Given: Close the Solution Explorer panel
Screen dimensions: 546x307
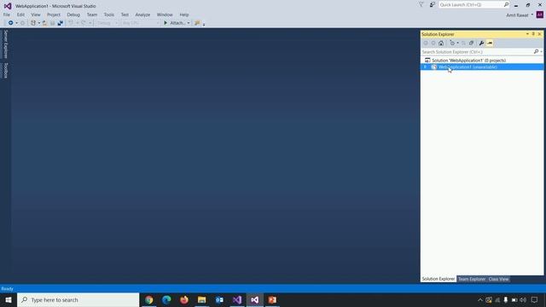Looking at the screenshot, I should pyautogui.click(x=539, y=34).
